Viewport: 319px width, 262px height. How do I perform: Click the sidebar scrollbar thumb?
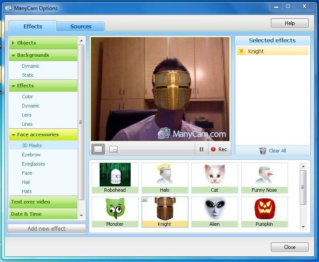tap(81, 122)
